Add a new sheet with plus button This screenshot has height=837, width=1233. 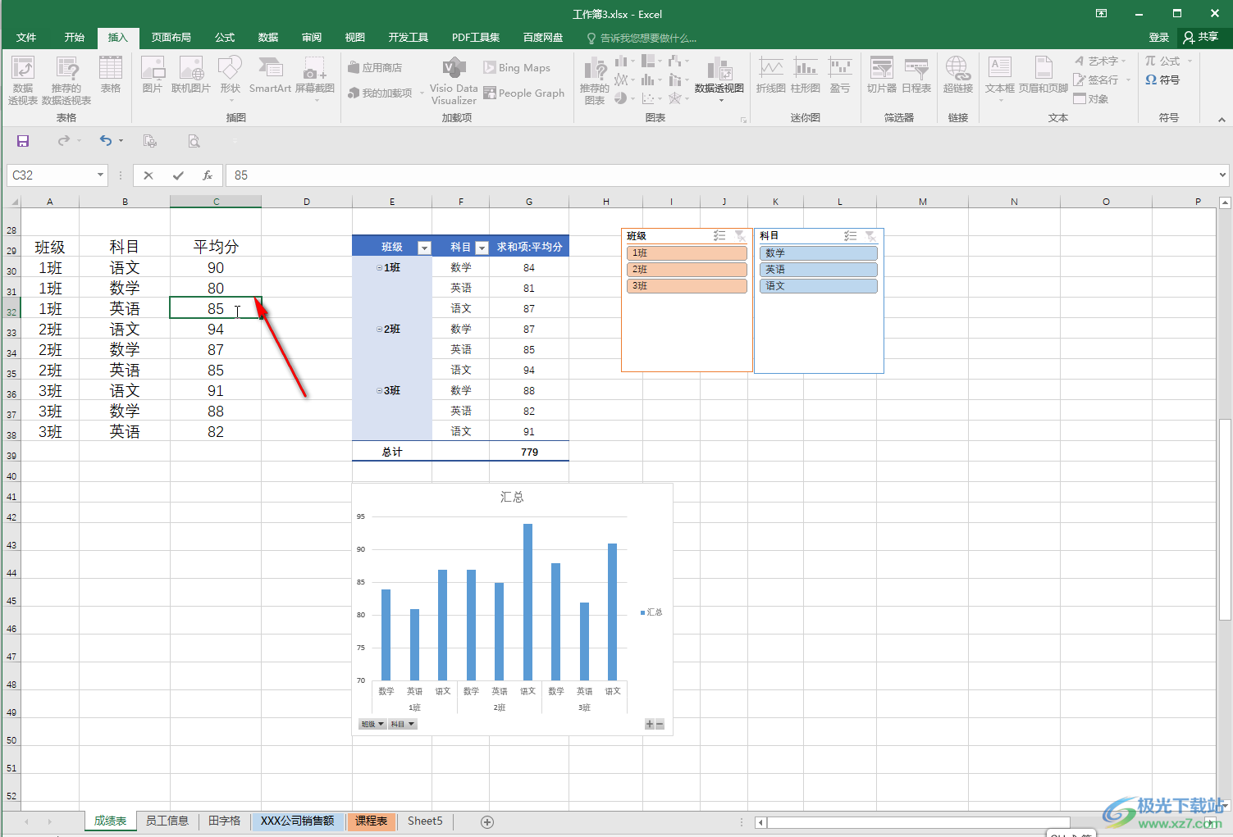coord(487,821)
